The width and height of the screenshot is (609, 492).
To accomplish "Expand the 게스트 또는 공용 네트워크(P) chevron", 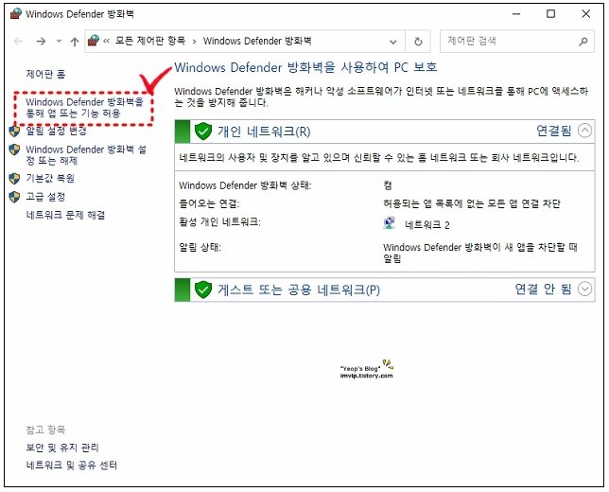I will point(584,289).
